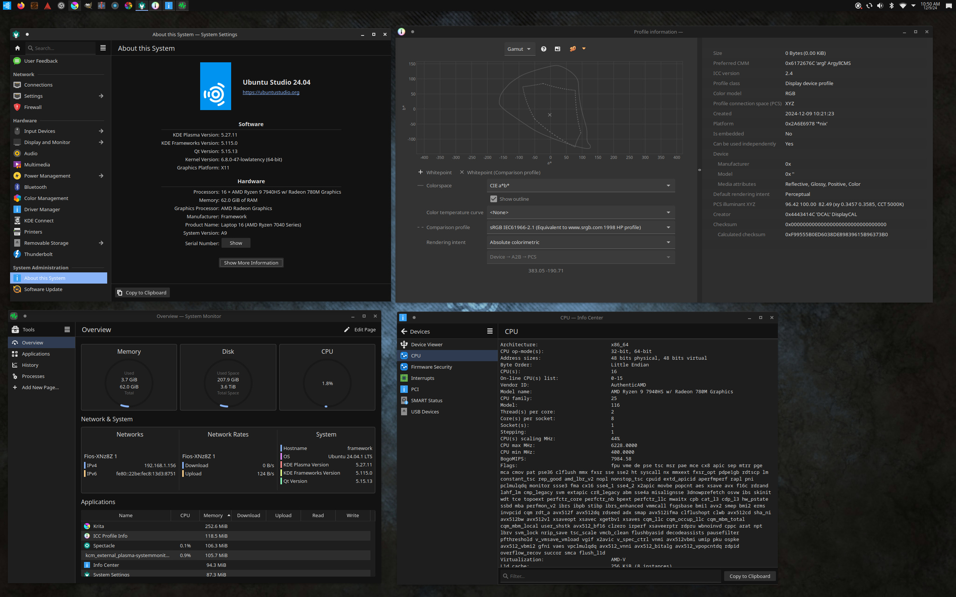
Task: Click Edit Page in System Monitor
Action: [360, 330]
